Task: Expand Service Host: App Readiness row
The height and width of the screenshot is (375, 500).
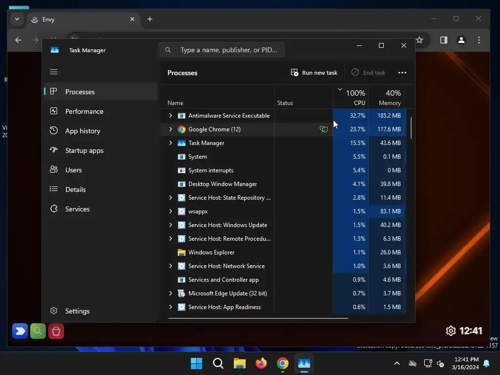Action: (170, 307)
